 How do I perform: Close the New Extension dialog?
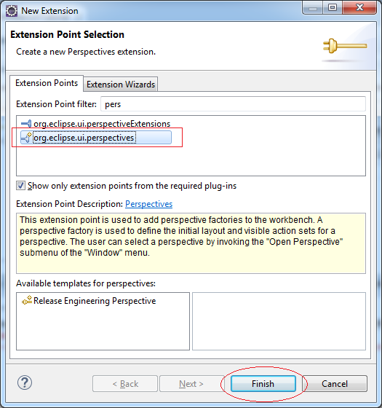(x=360, y=7)
